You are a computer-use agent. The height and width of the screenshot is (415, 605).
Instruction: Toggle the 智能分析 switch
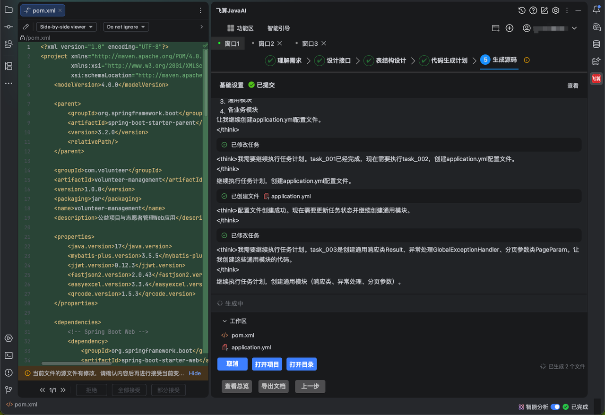[x=555, y=406]
